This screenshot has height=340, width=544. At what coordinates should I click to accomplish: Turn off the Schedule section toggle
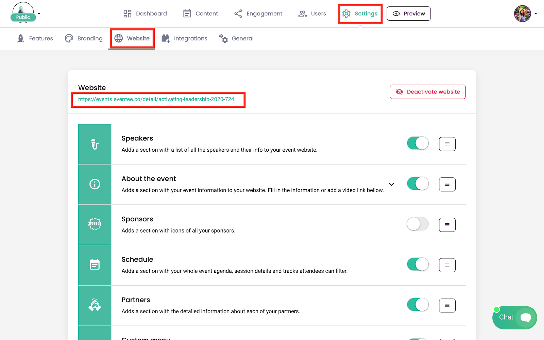pyautogui.click(x=418, y=264)
